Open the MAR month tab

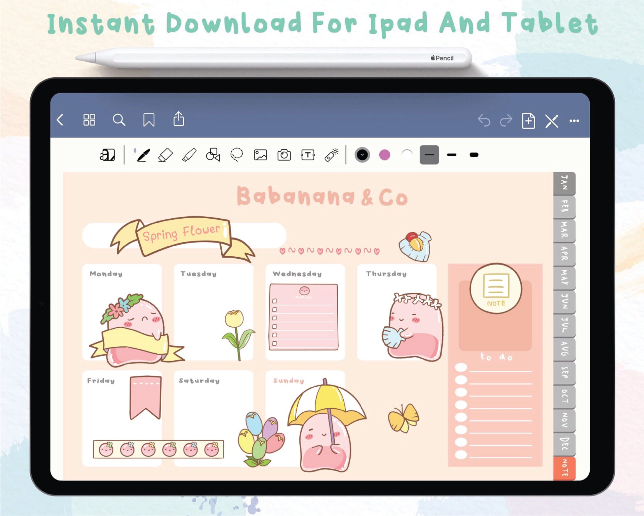pos(564,231)
